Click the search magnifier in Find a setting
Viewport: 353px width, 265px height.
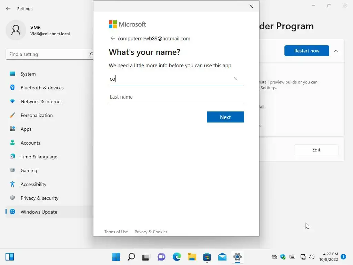click(91, 54)
